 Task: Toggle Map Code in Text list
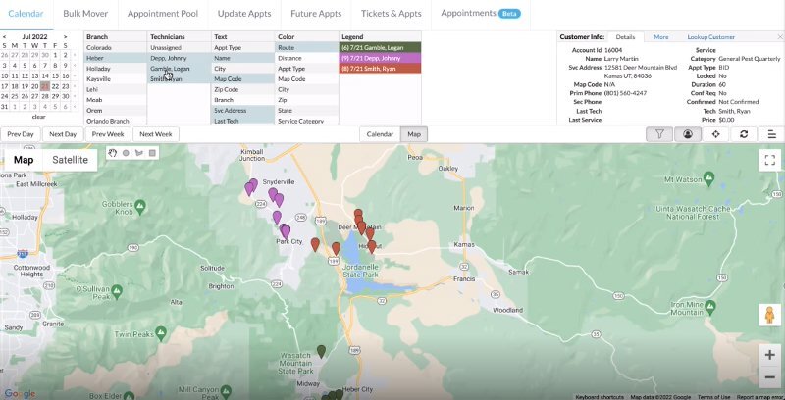pos(243,79)
